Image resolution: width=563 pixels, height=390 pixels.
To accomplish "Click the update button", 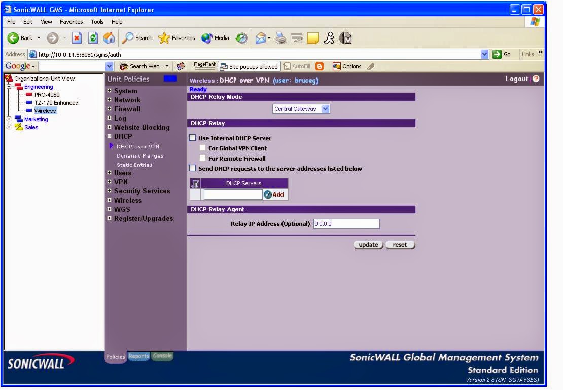I will pos(368,245).
